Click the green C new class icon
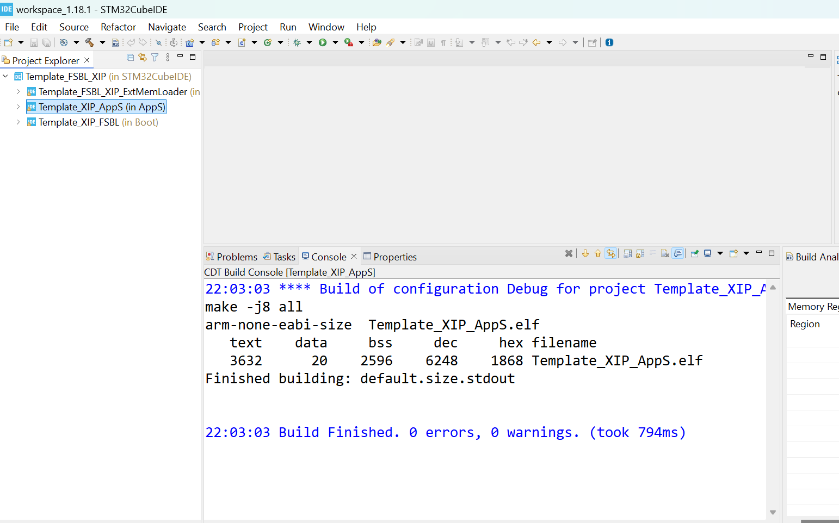 click(x=268, y=42)
